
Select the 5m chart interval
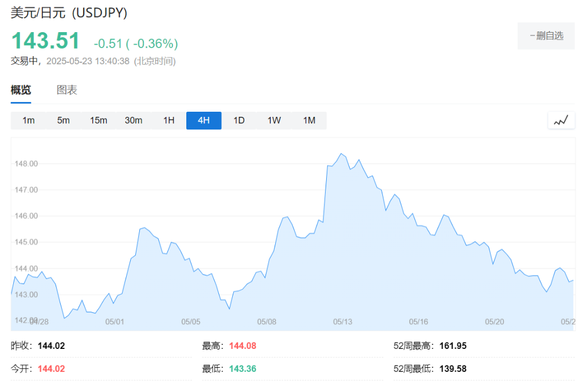point(63,120)
